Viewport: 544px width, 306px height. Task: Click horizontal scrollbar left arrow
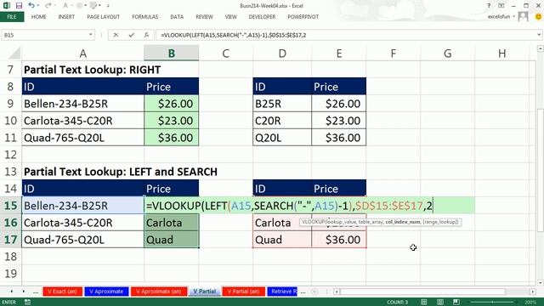pyautogui.click(x=337, y=292)
